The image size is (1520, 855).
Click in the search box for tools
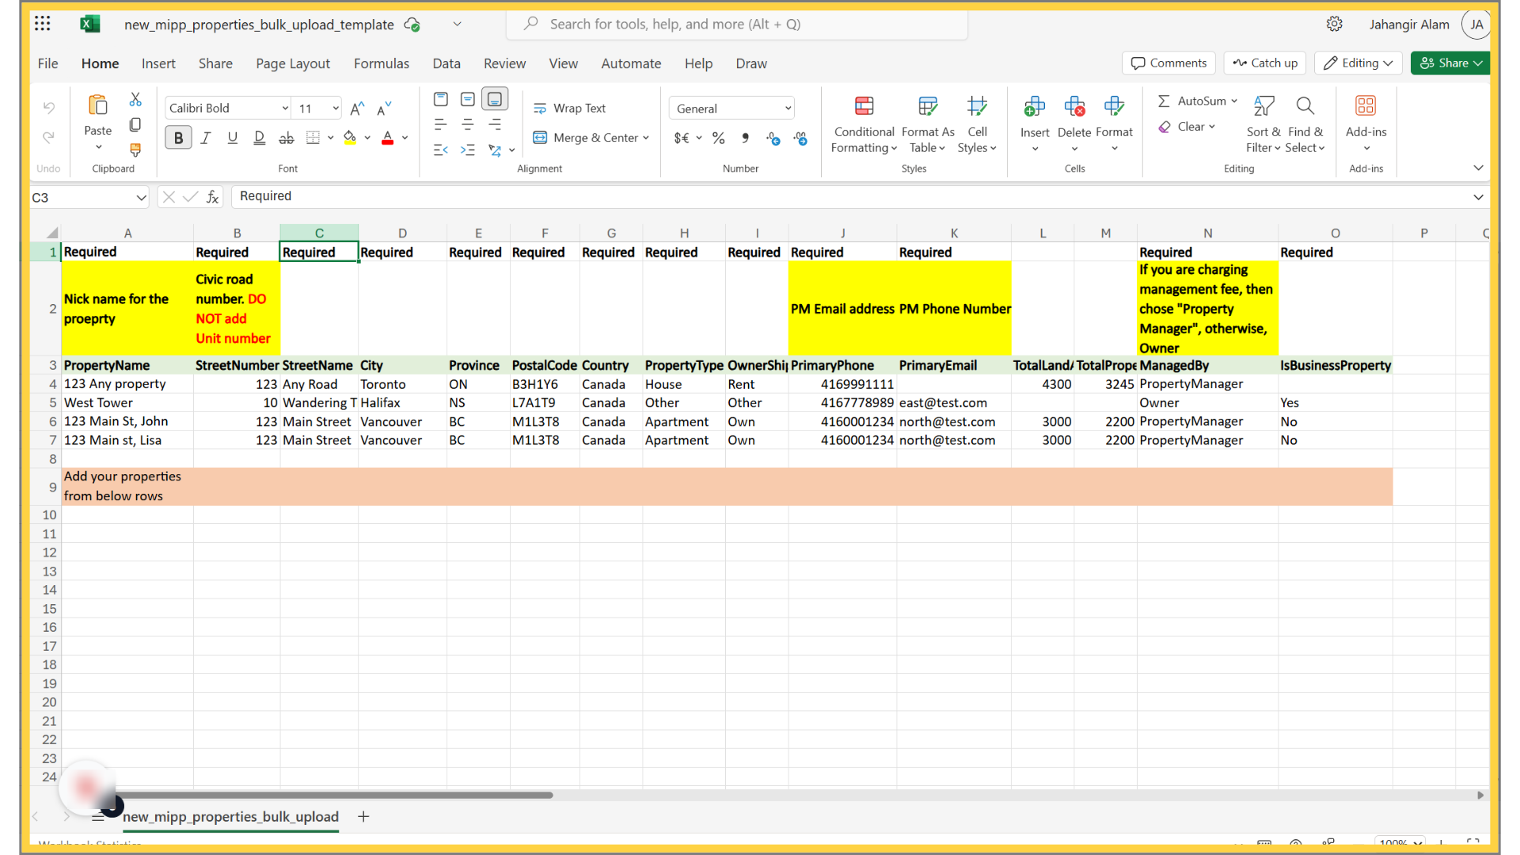[736, 24]
